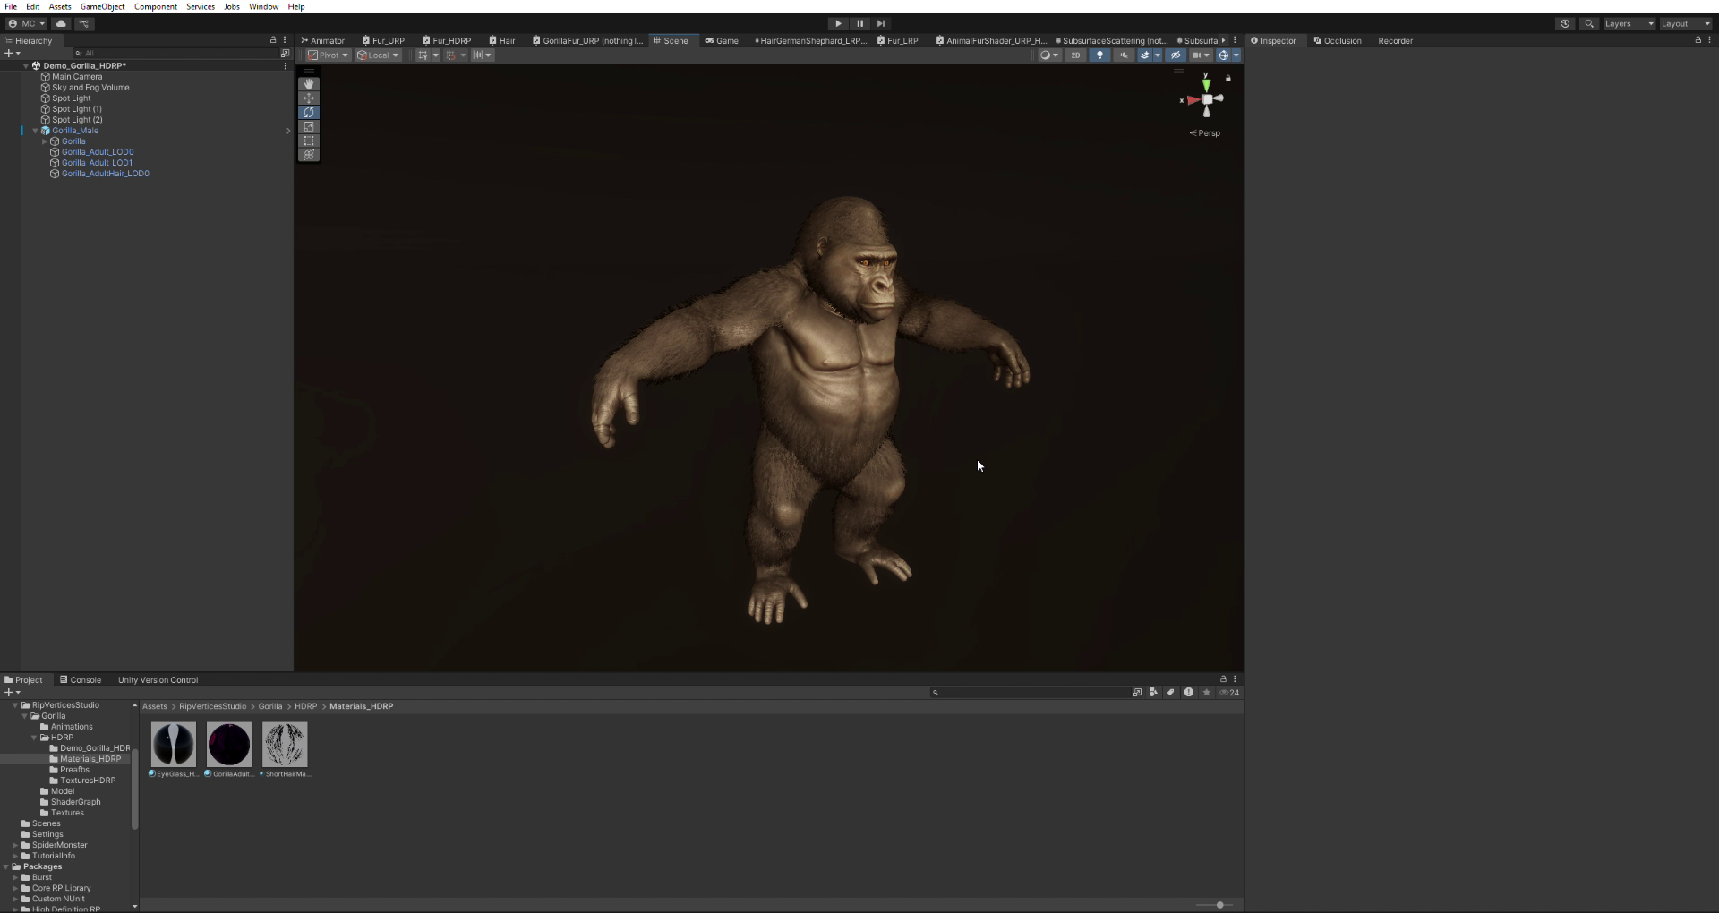Screen dimensions: 1719x913
Task: Select the GorillaAdult material thumbnail
Action: tap(229, 745)
